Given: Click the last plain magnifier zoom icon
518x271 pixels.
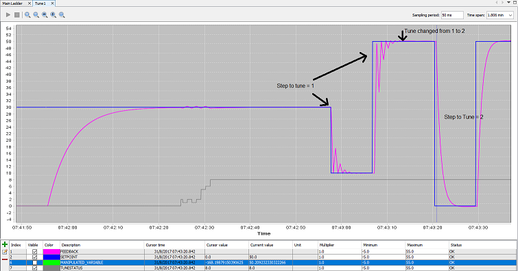Looking at the screenshot, I should [x=62, y=15].
